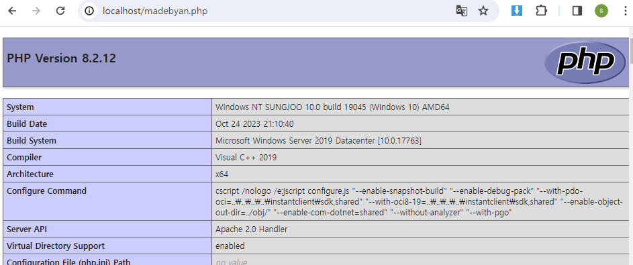Select the System row label
Screen dimensions: 633x265
(20, 107)
